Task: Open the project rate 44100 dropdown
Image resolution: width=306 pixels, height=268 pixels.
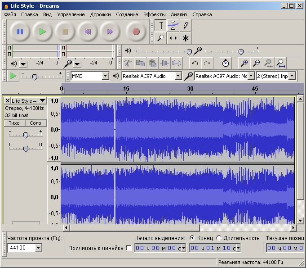Action: coord(39,248)
